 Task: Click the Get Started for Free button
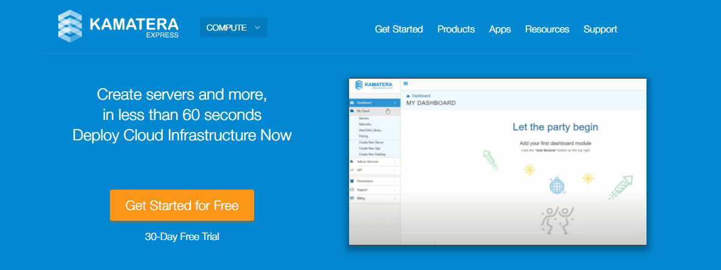pyautogui.click(x=182, y=205)
